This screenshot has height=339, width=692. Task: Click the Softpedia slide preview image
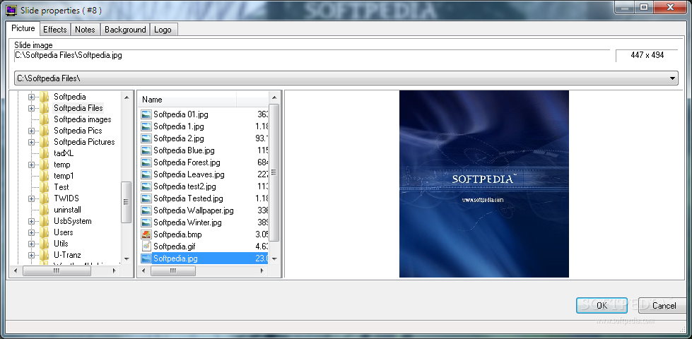click(x=483, y=184)
